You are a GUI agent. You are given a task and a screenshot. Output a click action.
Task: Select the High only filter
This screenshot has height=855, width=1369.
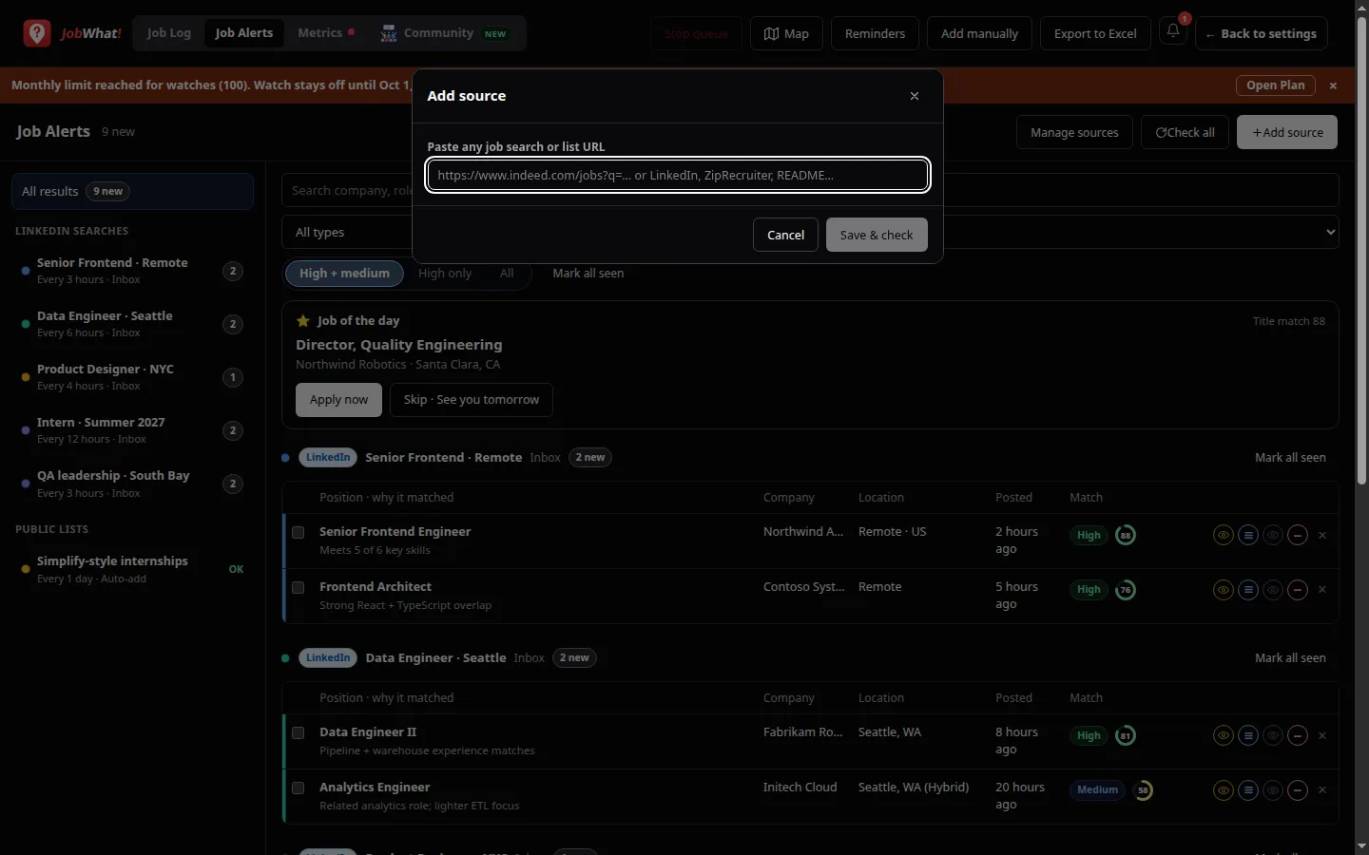[x=445, y=274]
